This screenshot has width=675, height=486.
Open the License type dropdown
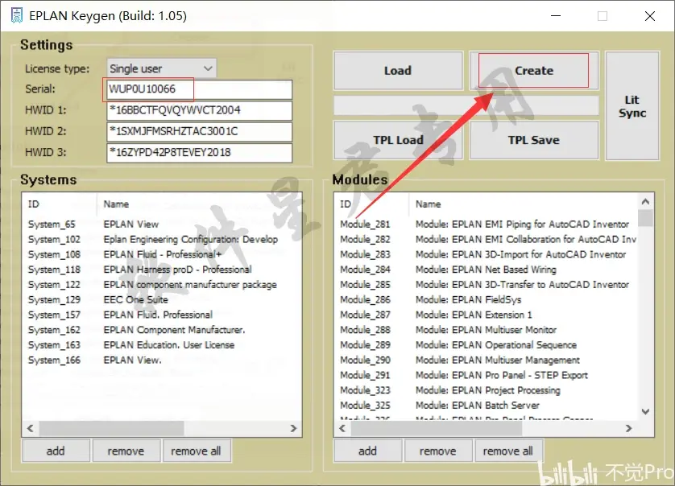(161, 68)
